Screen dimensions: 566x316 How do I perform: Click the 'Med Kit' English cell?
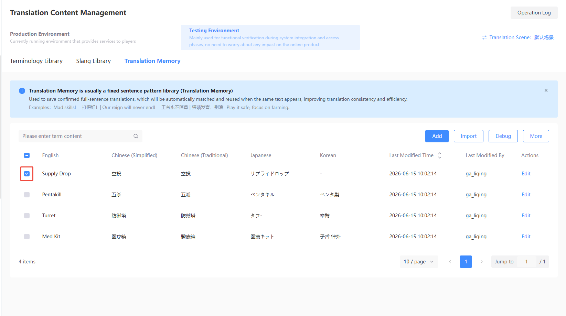[51, 237]
